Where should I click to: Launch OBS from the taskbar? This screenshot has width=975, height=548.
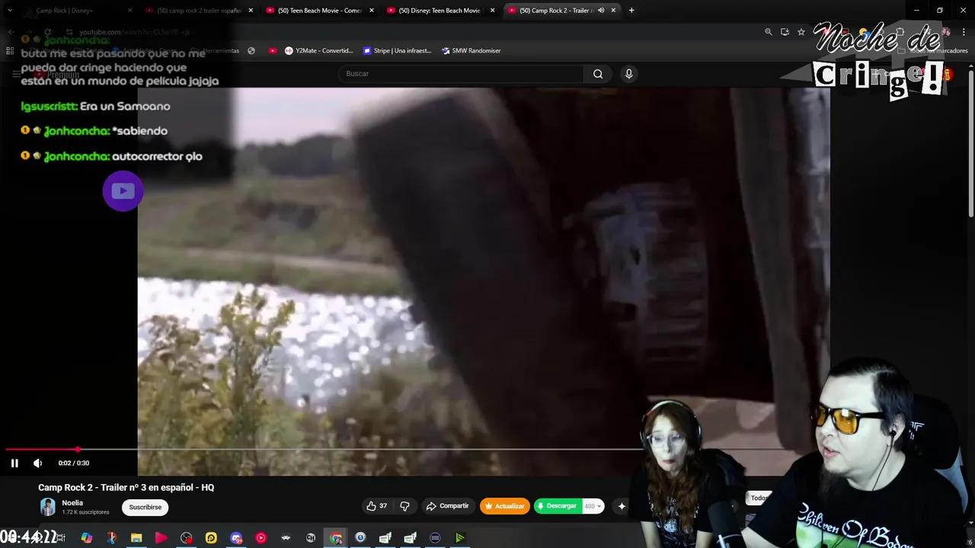[186, 538]
